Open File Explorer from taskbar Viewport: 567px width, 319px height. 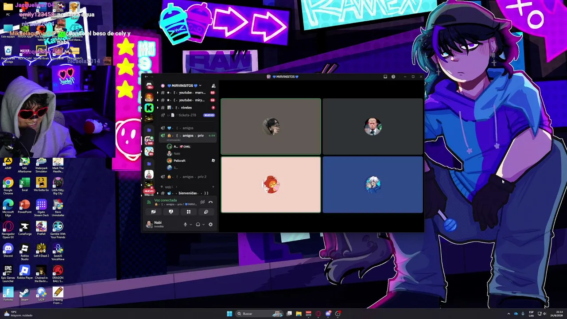pos(299,314)
